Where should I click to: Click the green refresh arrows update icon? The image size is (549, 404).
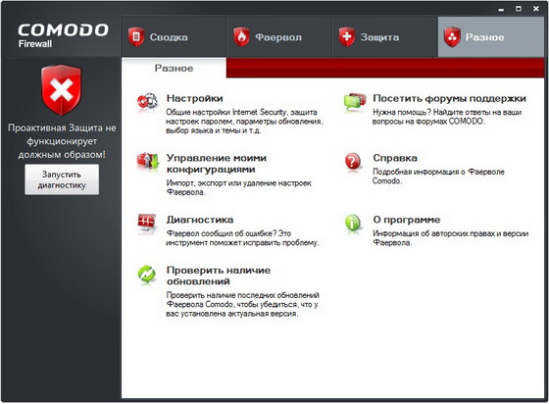(x=147, y=274)
